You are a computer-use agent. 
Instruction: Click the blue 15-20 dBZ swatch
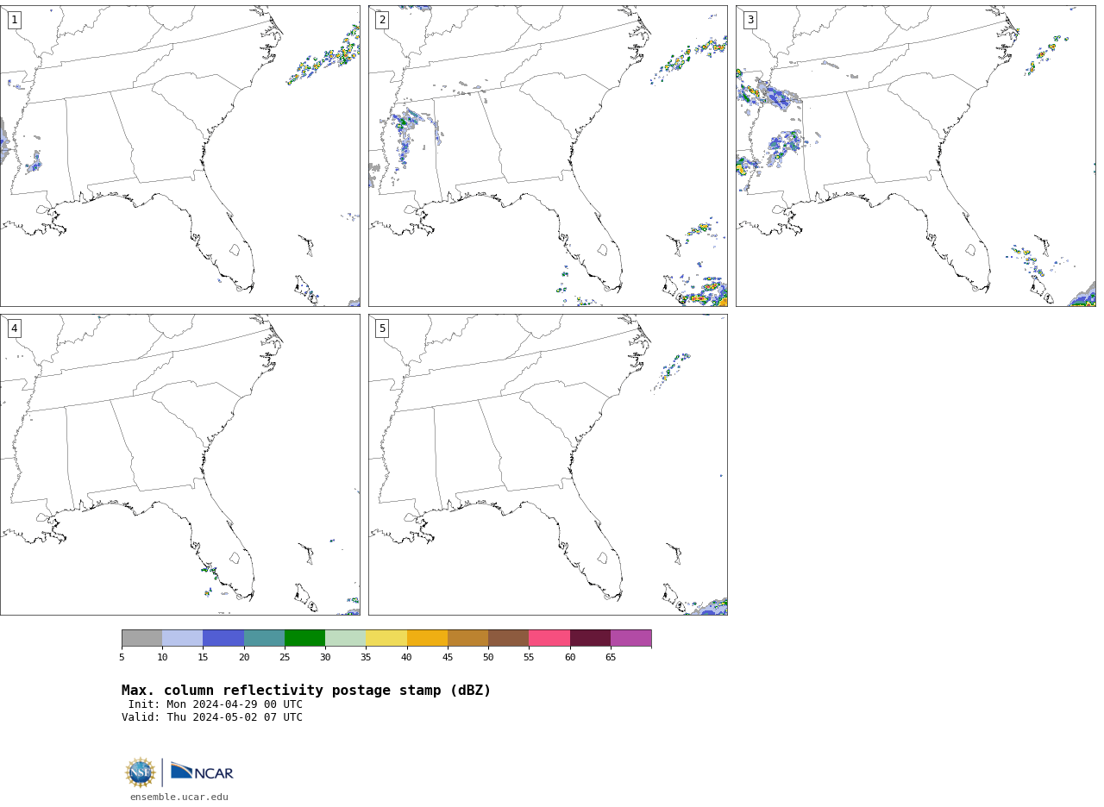(x=223, y=638)
